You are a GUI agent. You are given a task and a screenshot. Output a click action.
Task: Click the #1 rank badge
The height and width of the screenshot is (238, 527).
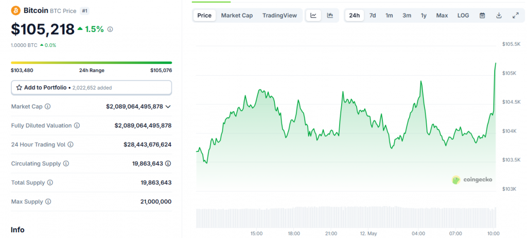[85, 11]
